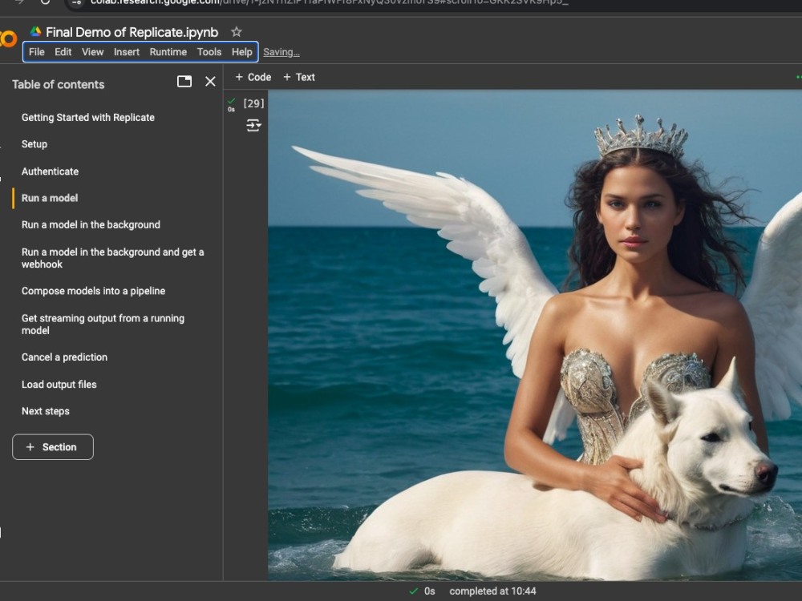Jump to Next steps section
This screenshot has height=601, width=802.
pos(46,411)
